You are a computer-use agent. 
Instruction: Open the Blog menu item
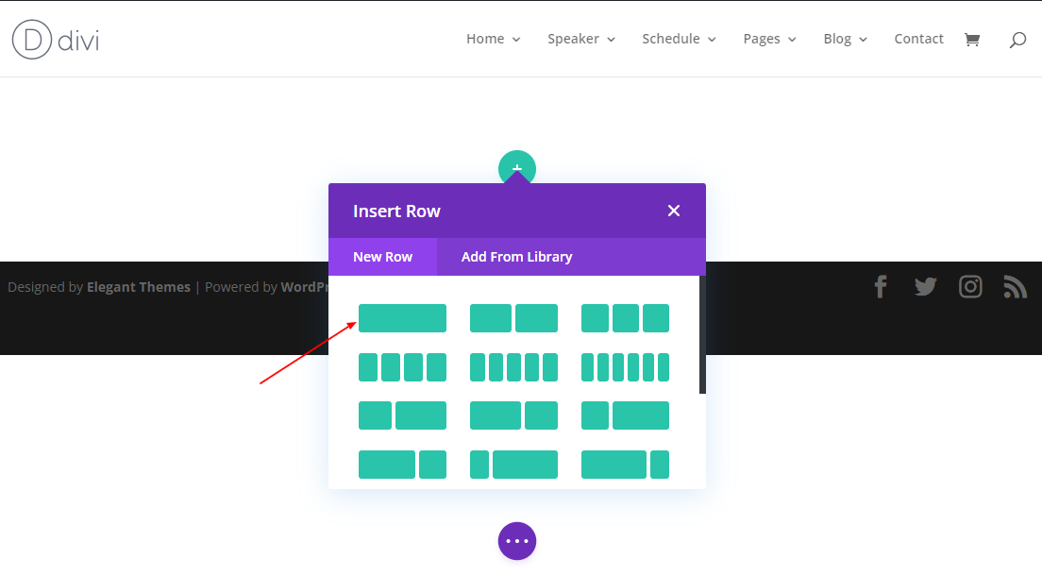(x=838, y=39)
